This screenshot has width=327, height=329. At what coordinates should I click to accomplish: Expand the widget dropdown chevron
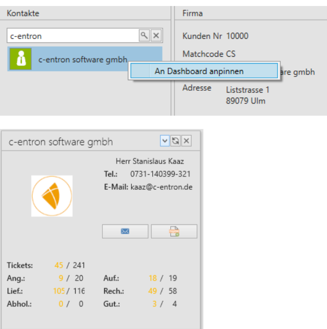(x=166, y=141)
